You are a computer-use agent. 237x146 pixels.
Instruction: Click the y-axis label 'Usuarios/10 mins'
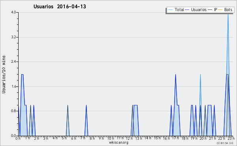(4, 74)
